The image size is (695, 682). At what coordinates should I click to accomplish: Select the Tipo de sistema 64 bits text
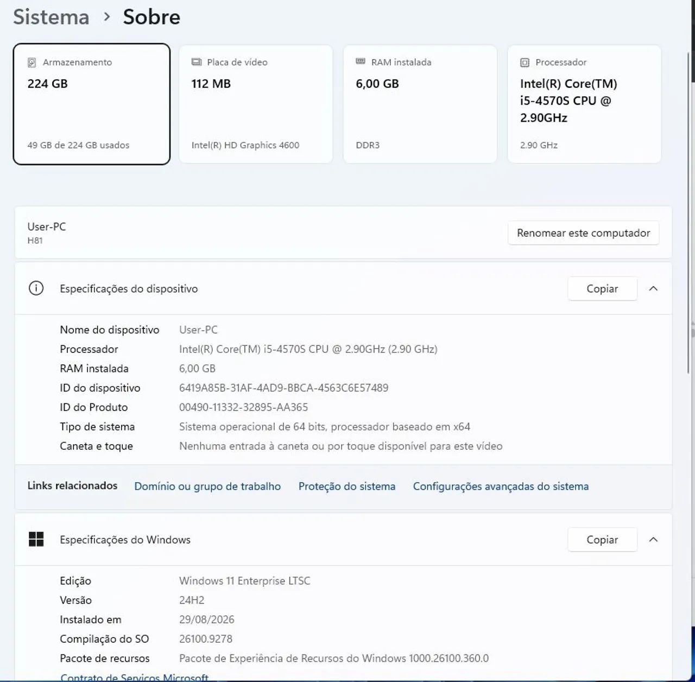(x=325, y=427)
